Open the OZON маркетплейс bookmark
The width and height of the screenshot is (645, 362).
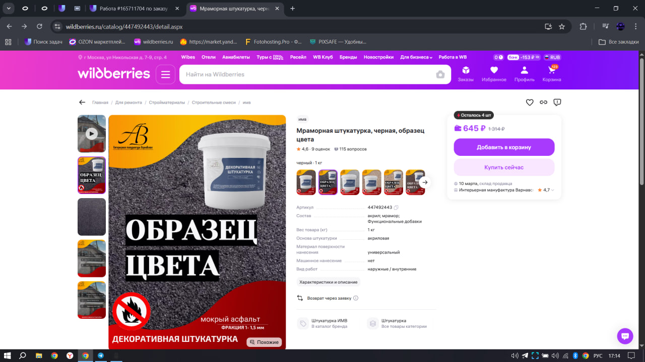point(98,42)
